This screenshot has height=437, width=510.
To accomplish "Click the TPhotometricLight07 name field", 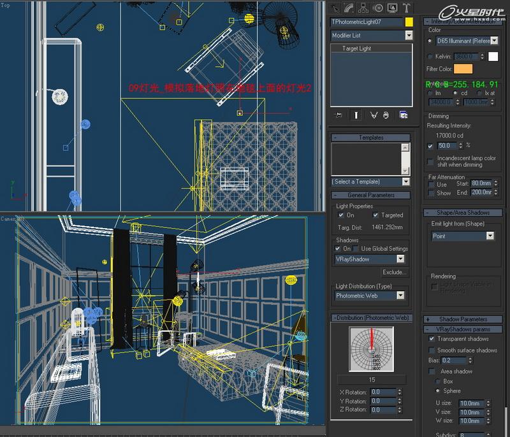I will pyautogui.click(x=367, y=22).
